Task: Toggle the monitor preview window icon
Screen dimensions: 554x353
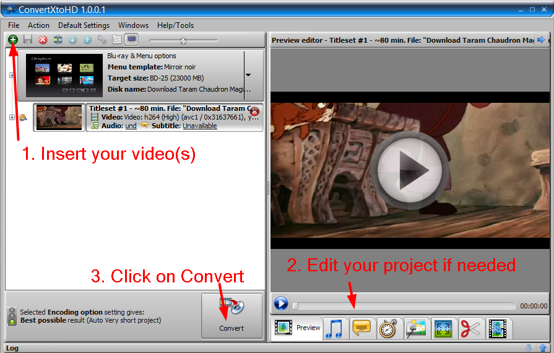Action: click(x=132, y=39)
